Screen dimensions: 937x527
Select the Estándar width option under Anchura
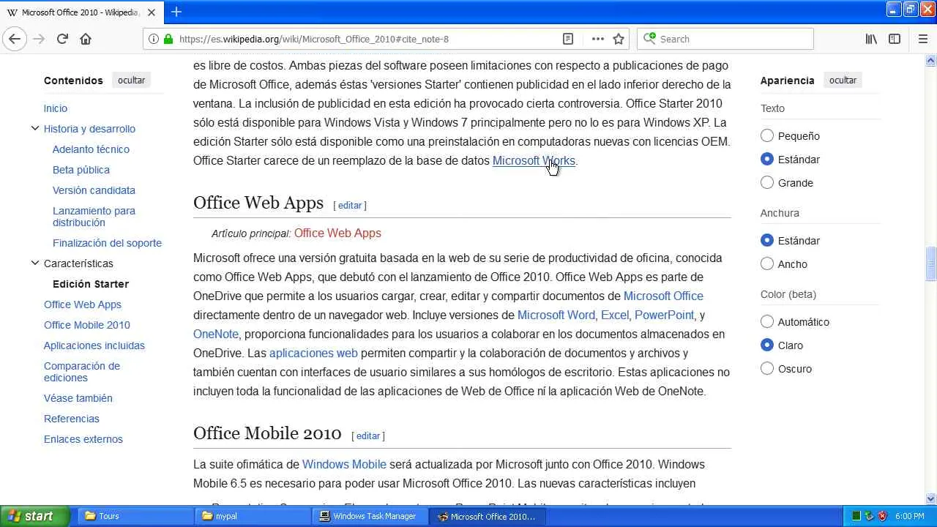(x=767, y=241)
